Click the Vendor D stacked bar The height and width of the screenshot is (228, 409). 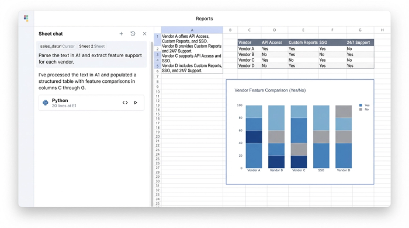coord(344,136)
